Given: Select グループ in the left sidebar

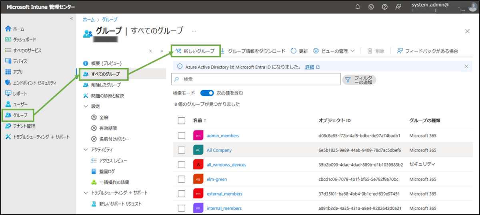Looking at the screenshot, I should [x=16, y=115].
